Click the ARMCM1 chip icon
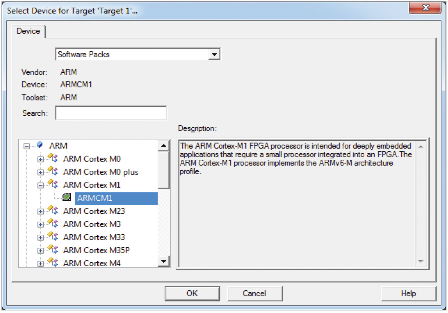The height and width of the screenshot is (313, 448). (x=67, y=197)
